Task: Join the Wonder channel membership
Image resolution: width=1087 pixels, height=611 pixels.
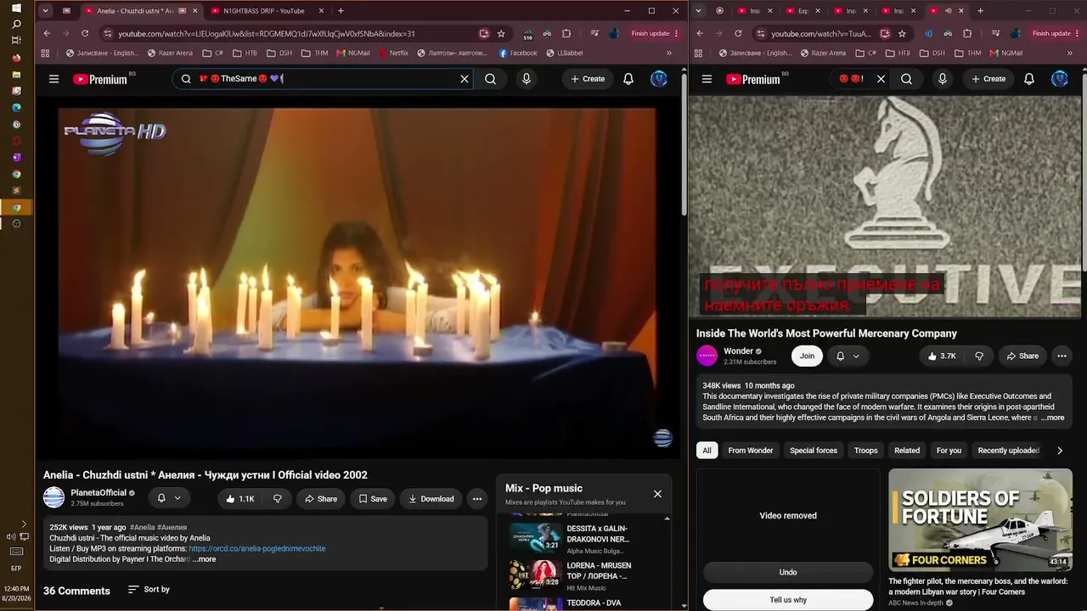Action: pos(807,356)
